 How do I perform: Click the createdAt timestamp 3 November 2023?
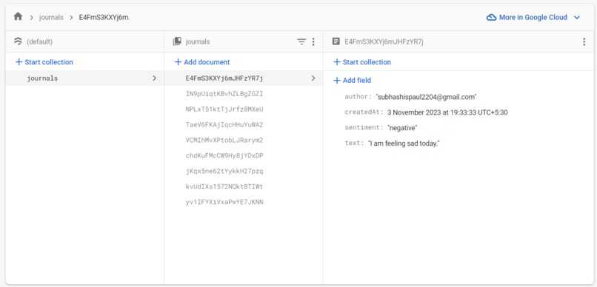coord(447,112)
